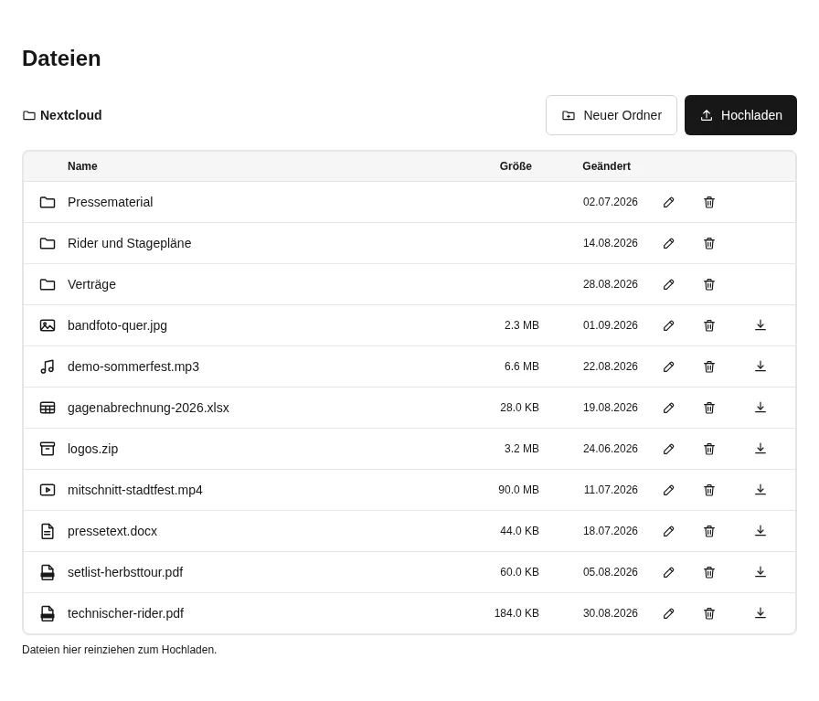
Task: Create a folder with Neuer Ordner
Action: (612, 115)
